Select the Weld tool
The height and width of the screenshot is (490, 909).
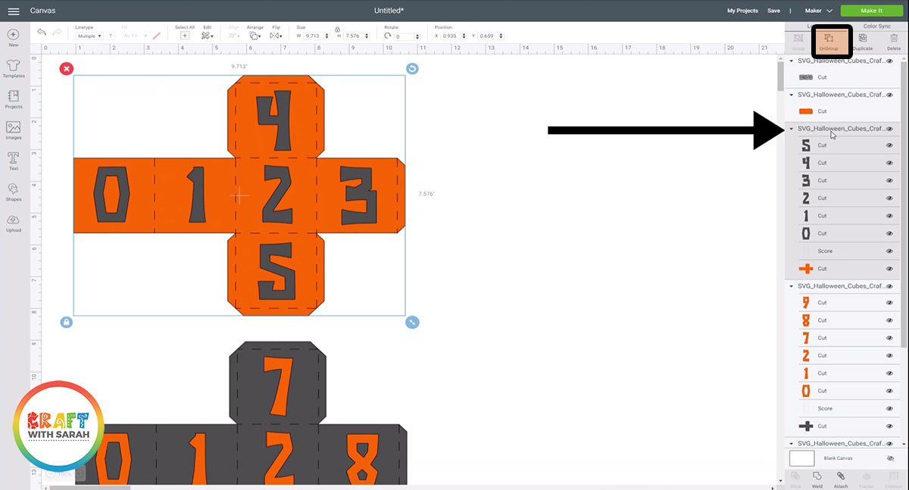click(x=817, y=477)
